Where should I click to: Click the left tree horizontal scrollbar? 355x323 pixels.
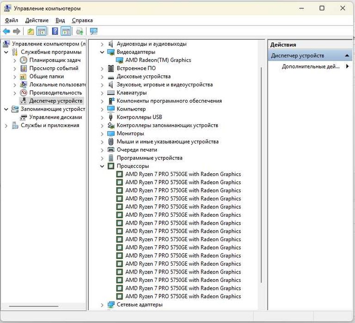pos(33,306)
